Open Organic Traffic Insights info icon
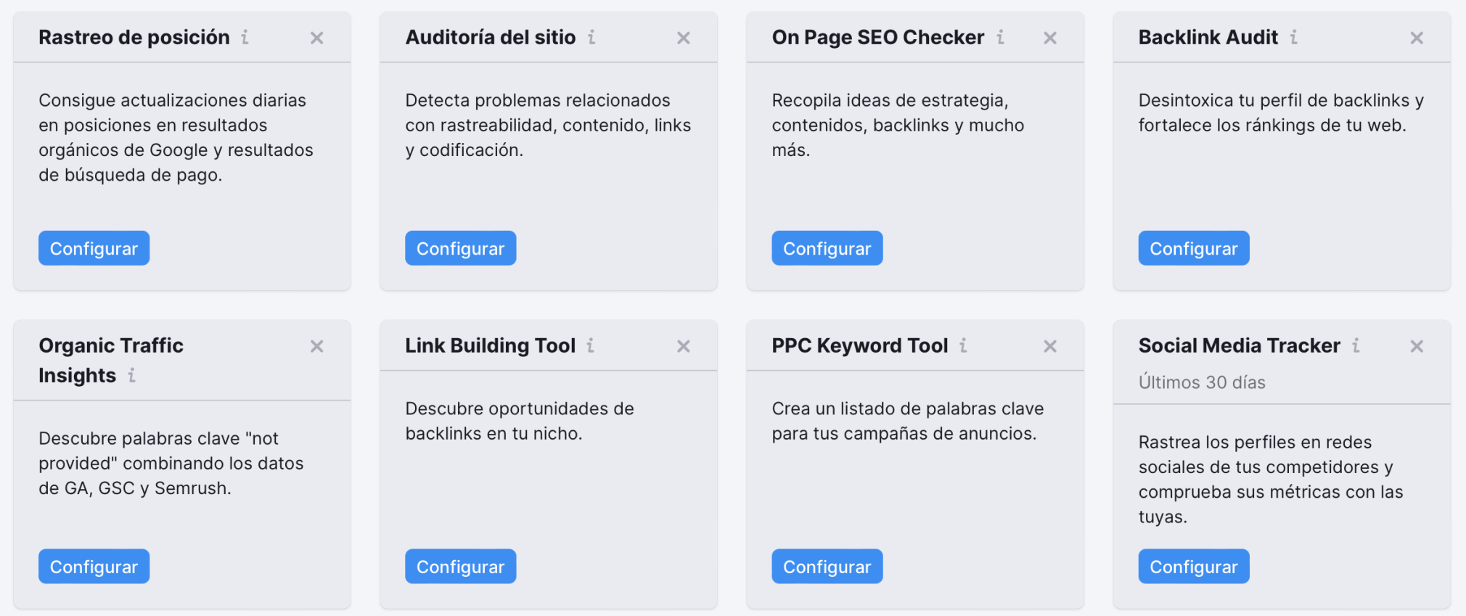 [x=131, y=375]
